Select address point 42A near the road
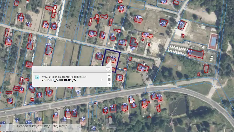 coord(78,93)
